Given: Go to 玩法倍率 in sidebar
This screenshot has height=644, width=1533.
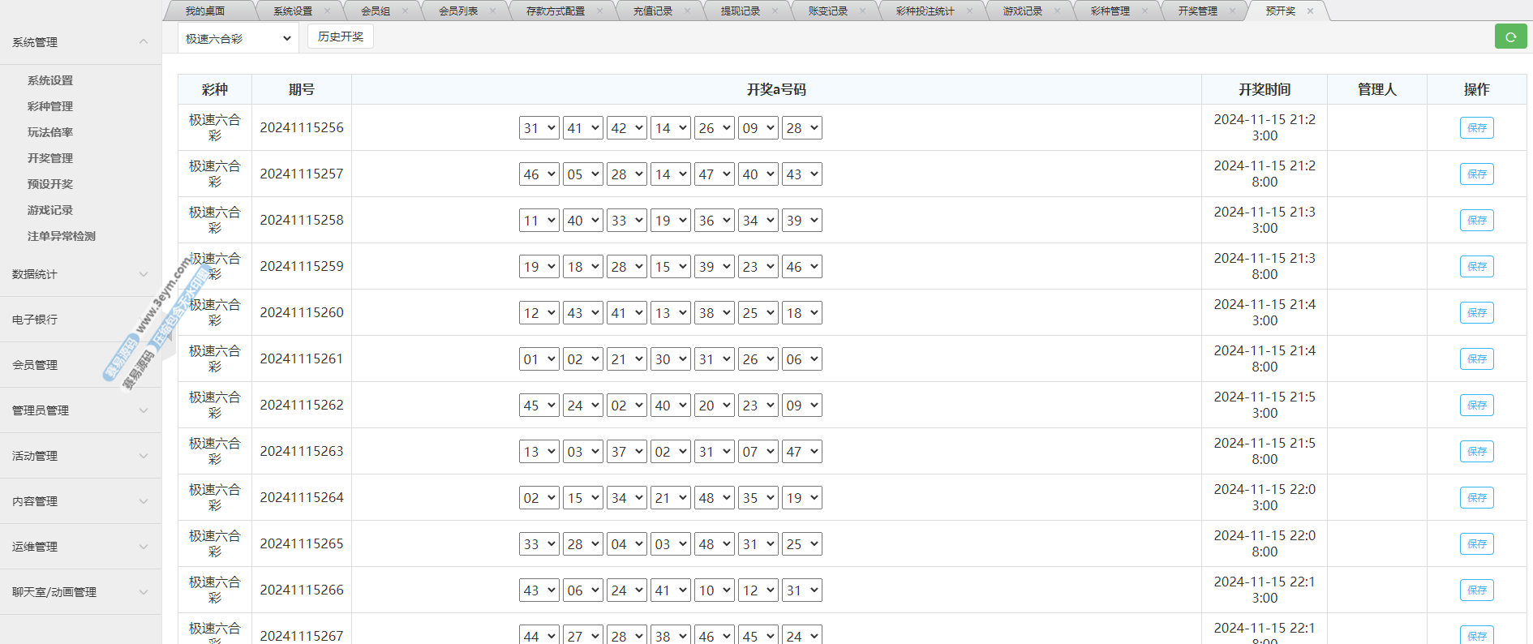Looking at the screenshot, I should [x=50, y=132].
